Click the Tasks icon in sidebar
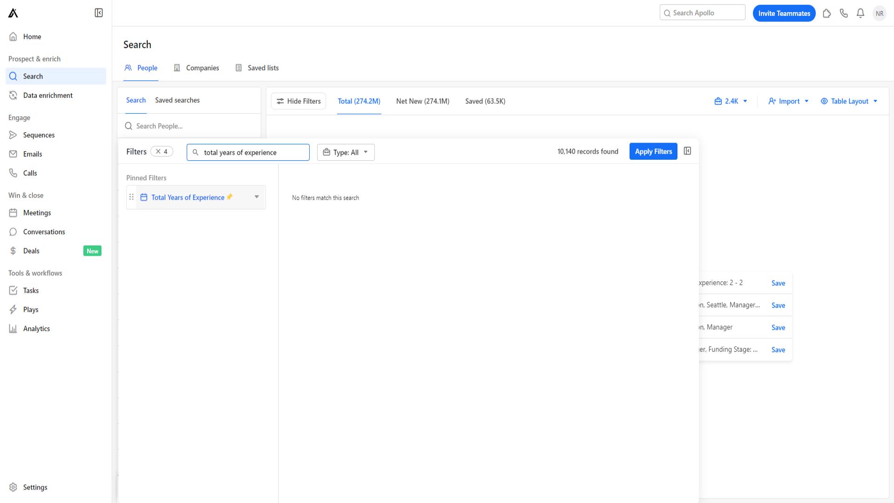894x503 pixels. tap(13, 290)
